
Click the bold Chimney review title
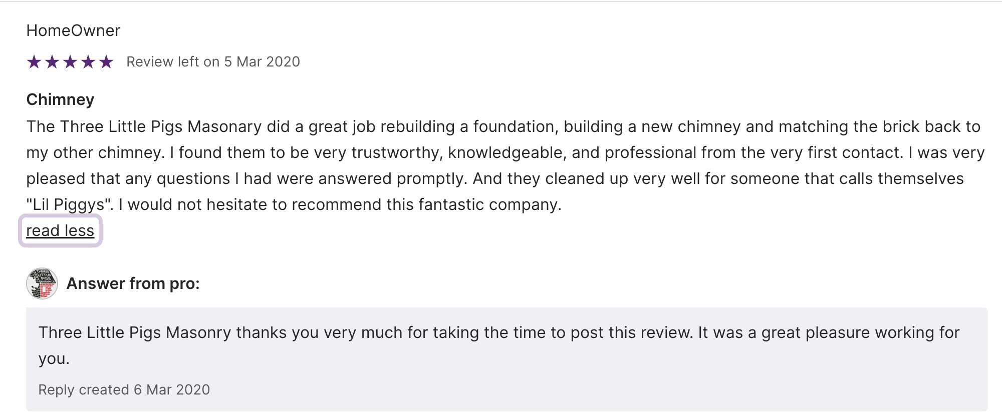(x=60, y=99)
